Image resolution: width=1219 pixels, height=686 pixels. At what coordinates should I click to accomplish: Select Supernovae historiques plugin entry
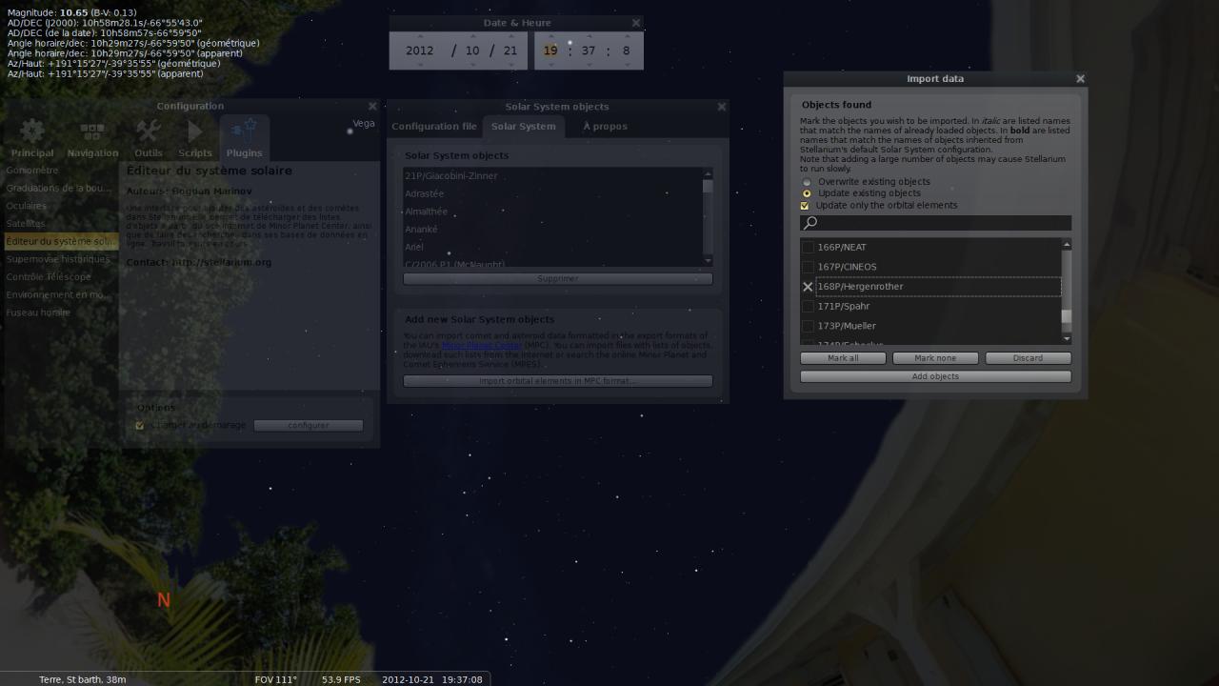pos(61,259)
